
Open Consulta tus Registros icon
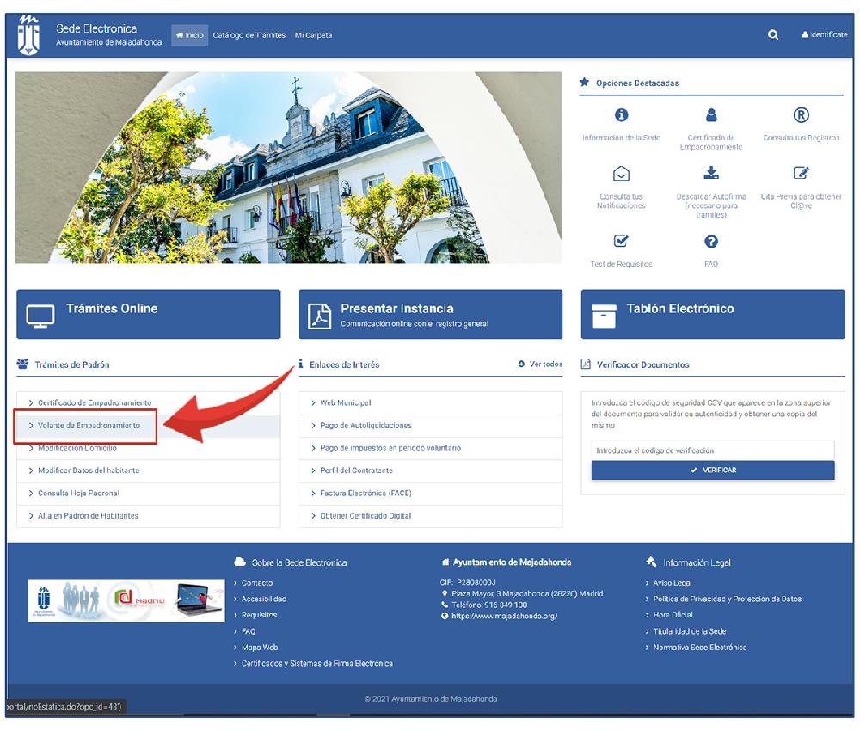click(x=801, y=115)
